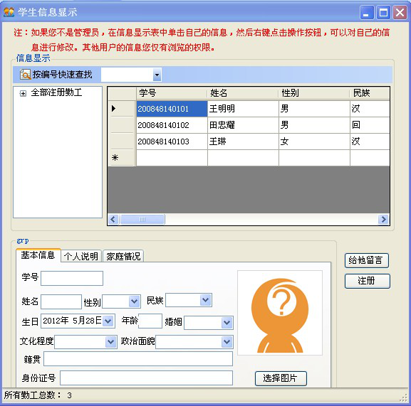Open the 政治面貌 dropdown

coord(227,341)
